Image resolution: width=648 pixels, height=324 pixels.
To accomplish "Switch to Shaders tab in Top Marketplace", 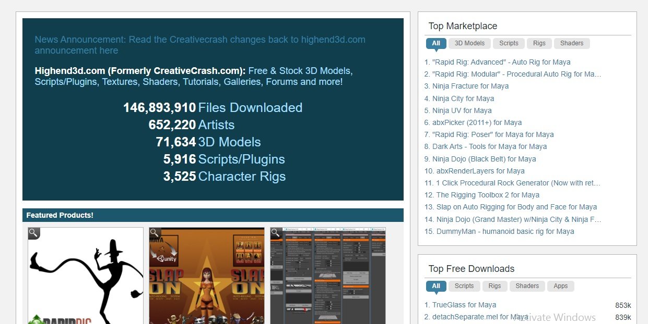I will pos(572,43).
